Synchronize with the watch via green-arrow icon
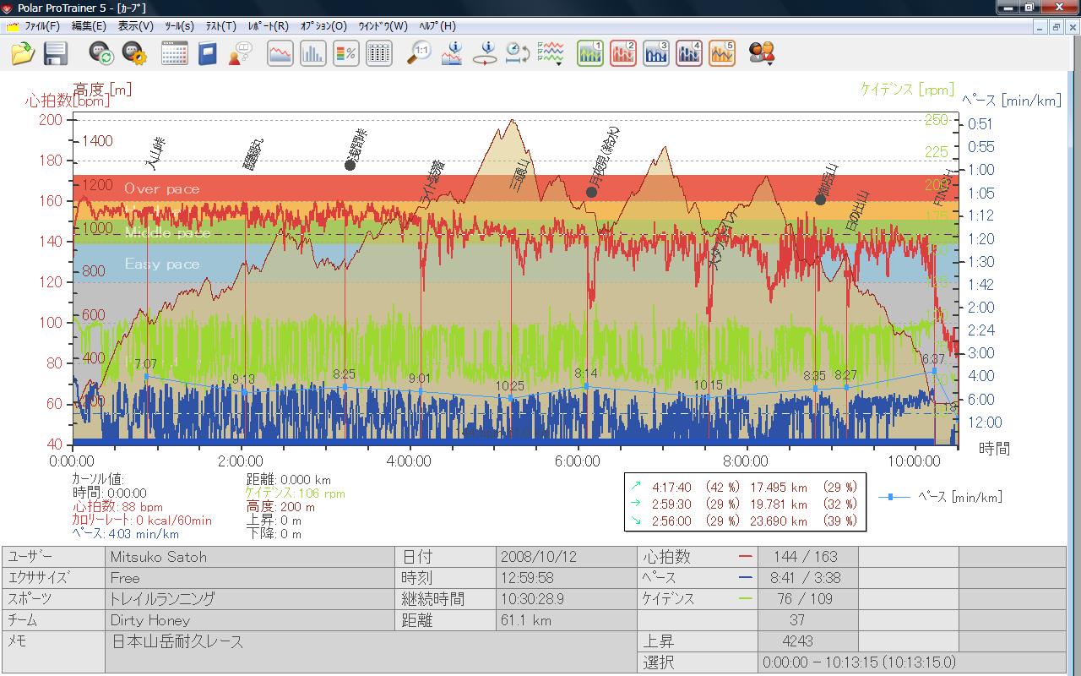 (x=102, y=54)
